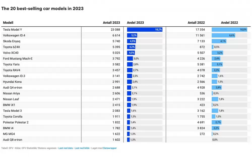The width and height of the screenshot is (252, 157).
Task: Click the 'Toyota Yaris' model name
Action: point(11,64)
